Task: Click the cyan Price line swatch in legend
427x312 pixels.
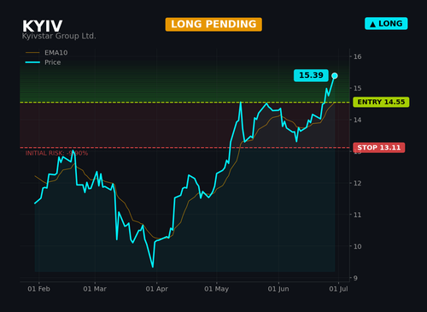Action: click(32, 62)
